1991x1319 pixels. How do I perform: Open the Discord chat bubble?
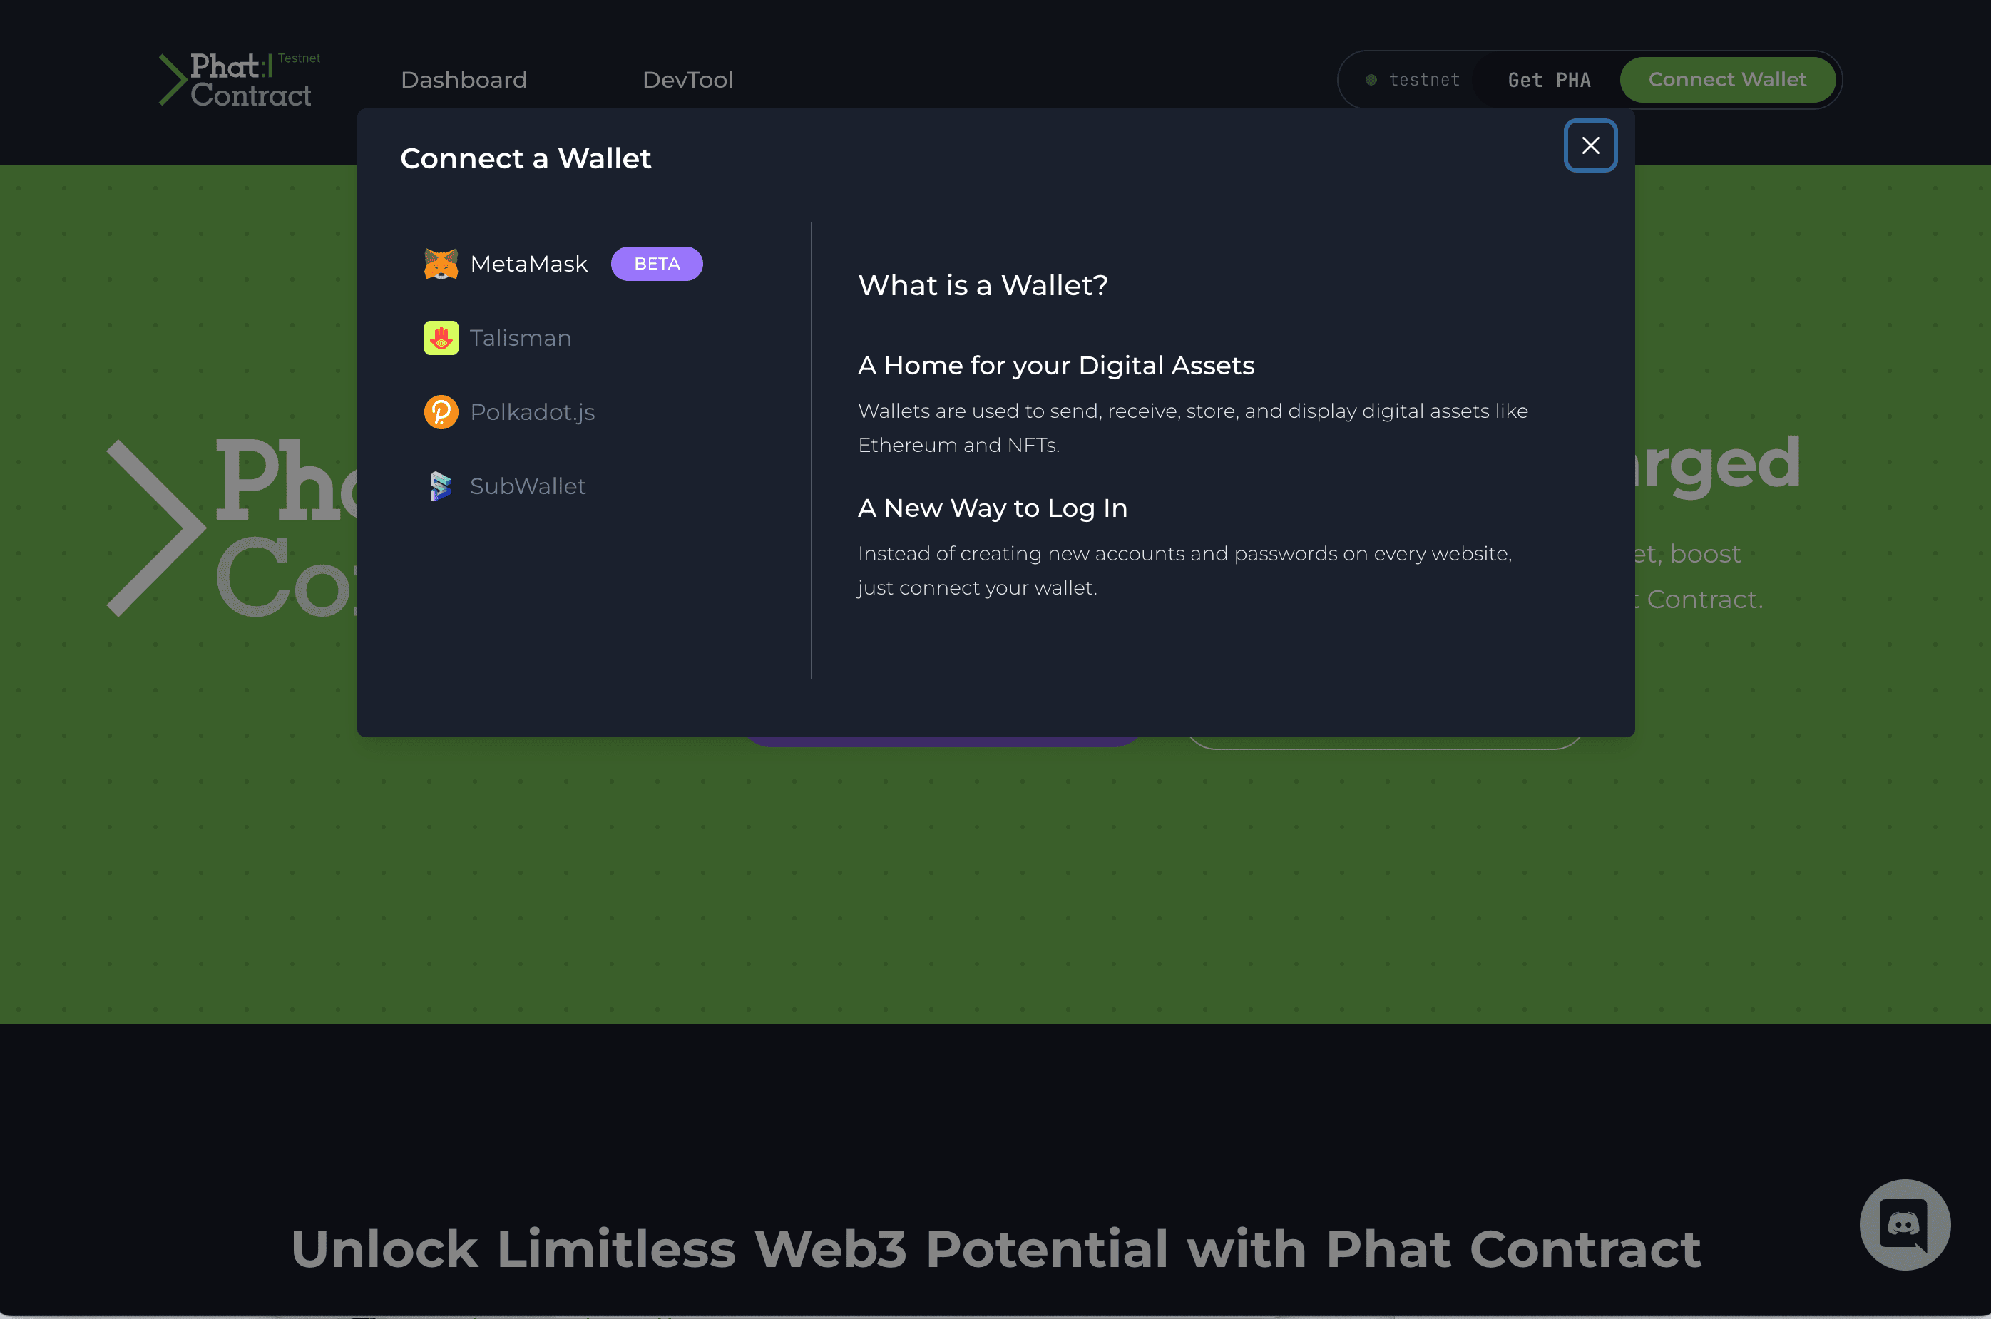click(1905, 1224)
